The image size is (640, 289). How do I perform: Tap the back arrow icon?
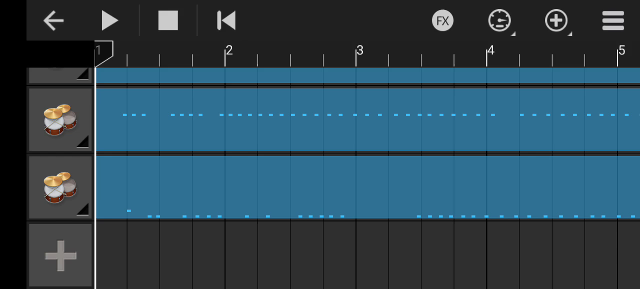coord(53,21)
